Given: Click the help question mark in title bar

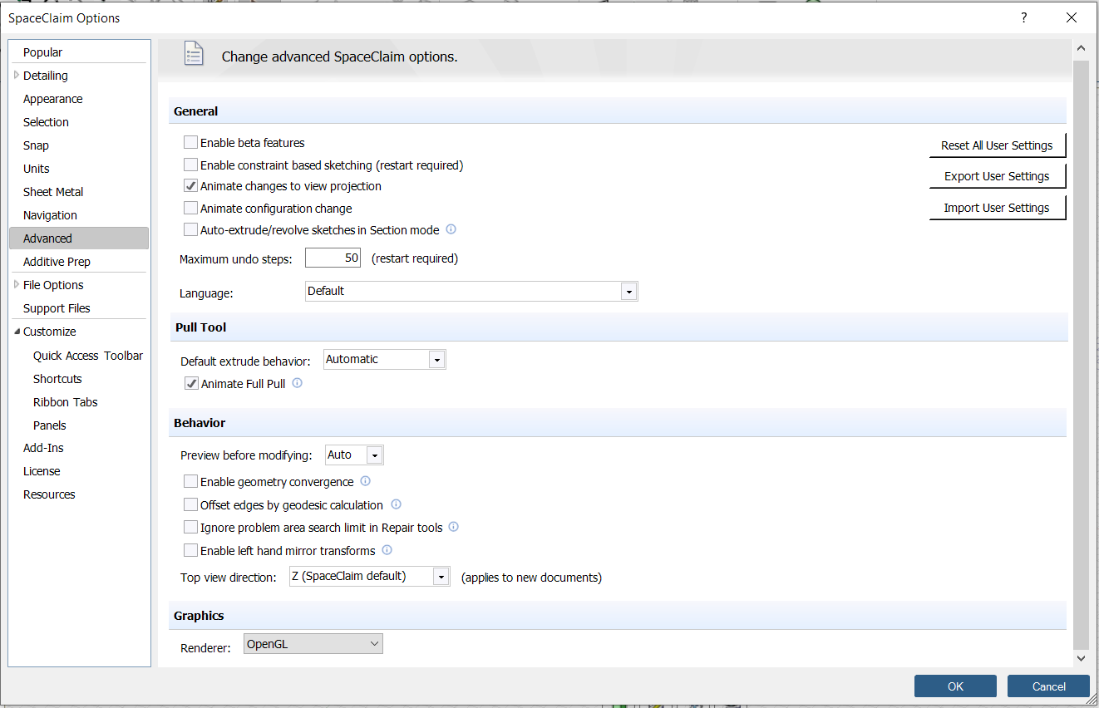Looking at the screenshot, I should 1023,17.
